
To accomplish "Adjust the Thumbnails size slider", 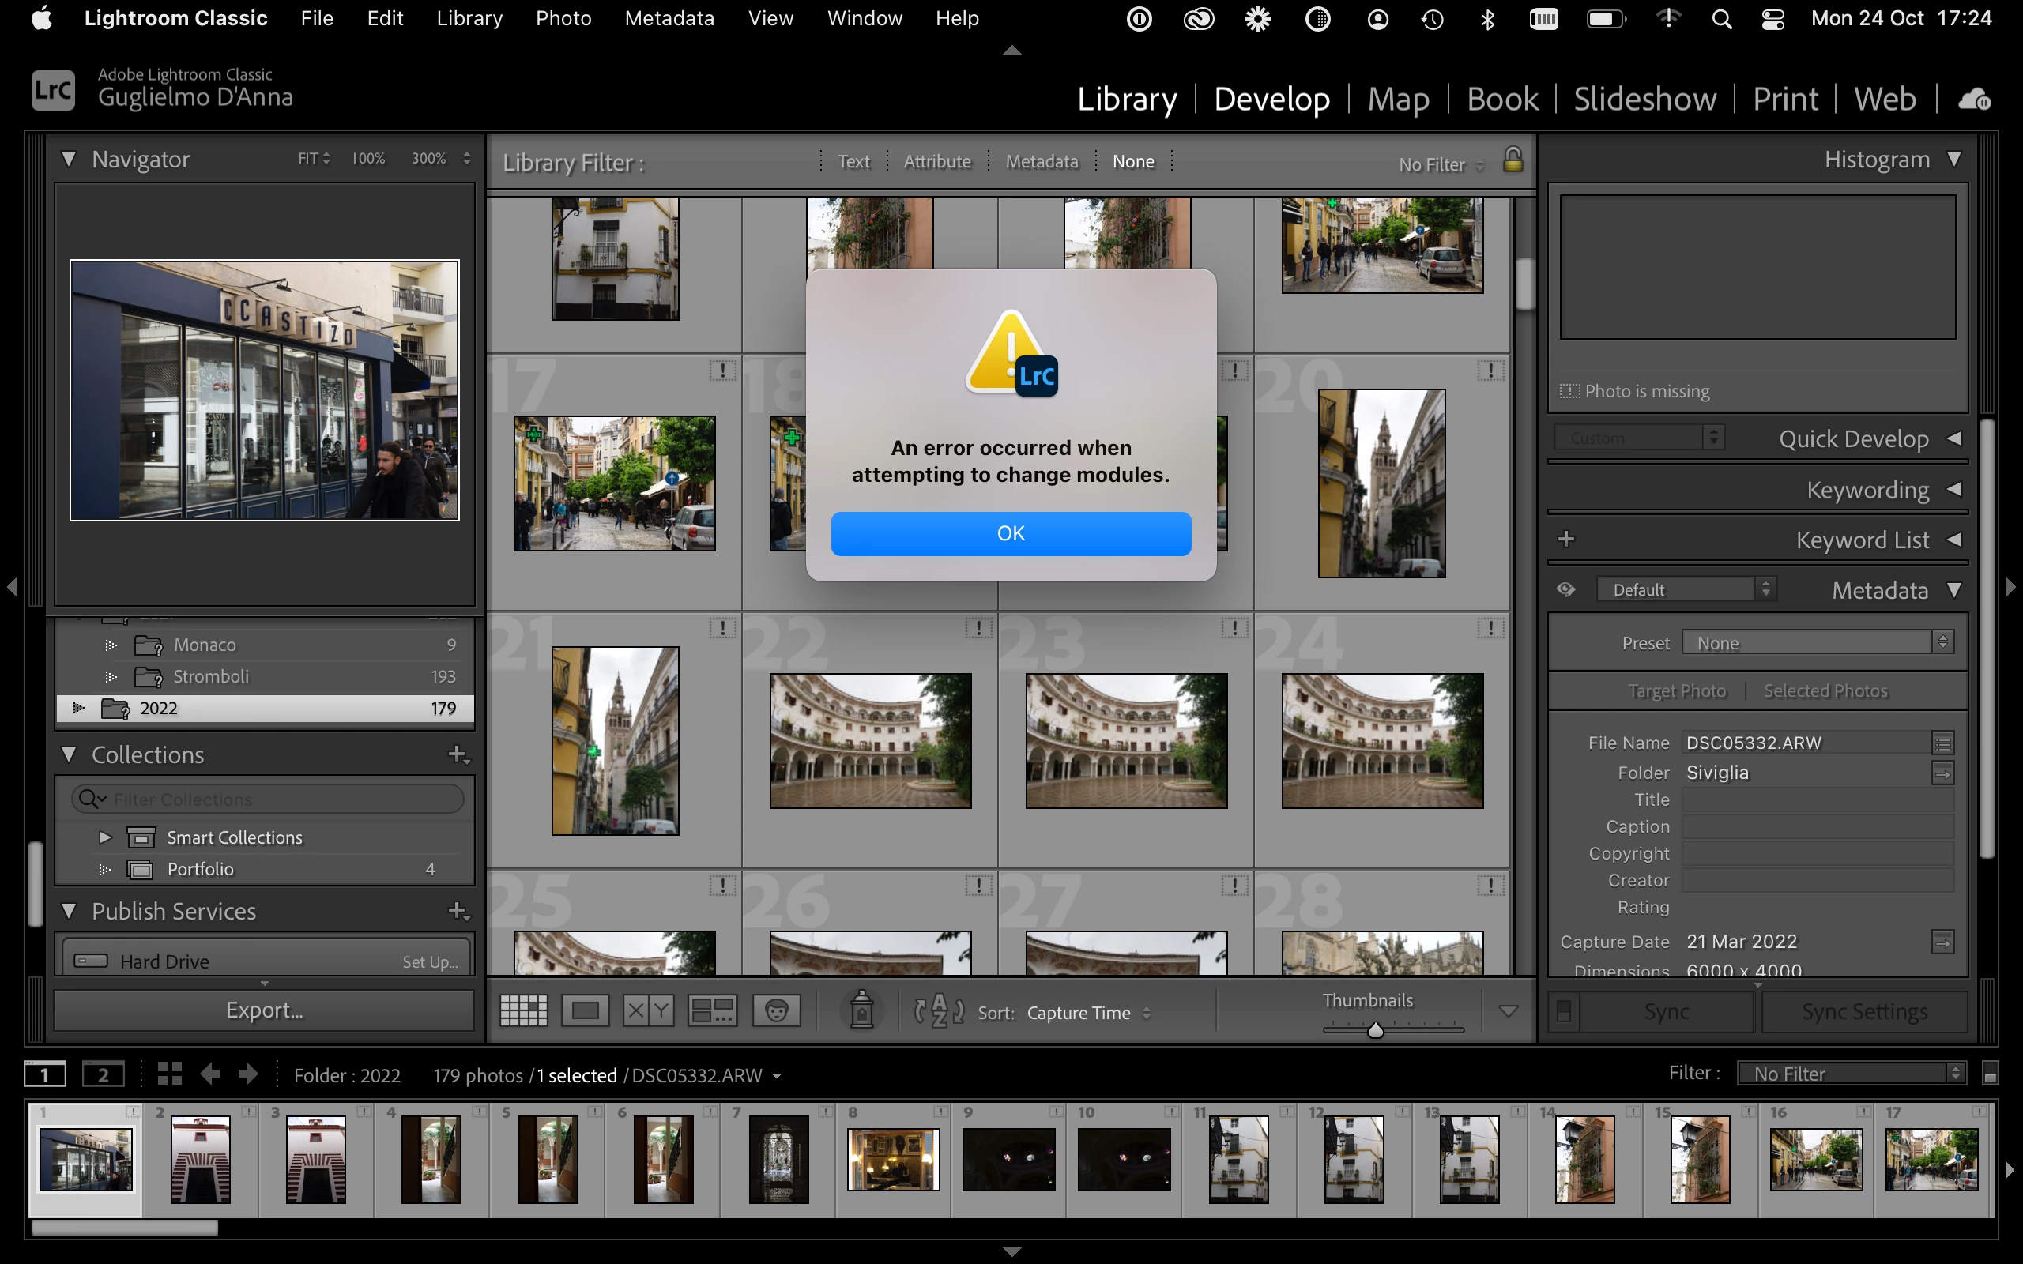I will [1375, 1030].
